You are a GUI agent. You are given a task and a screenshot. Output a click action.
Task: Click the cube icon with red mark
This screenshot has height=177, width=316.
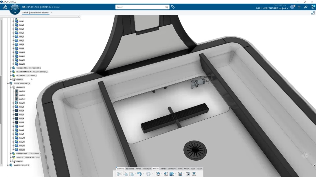(x=180, y=174)
